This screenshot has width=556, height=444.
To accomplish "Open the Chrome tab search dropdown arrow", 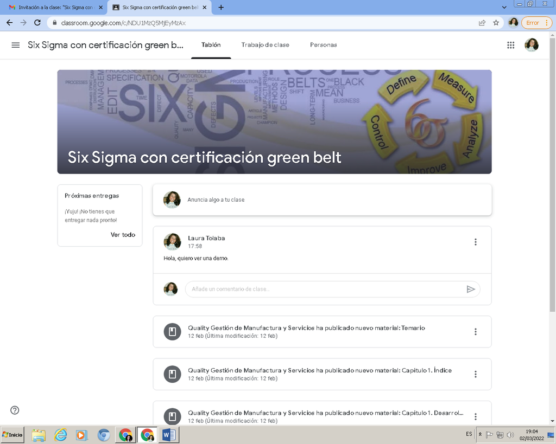I will (504, 8).
